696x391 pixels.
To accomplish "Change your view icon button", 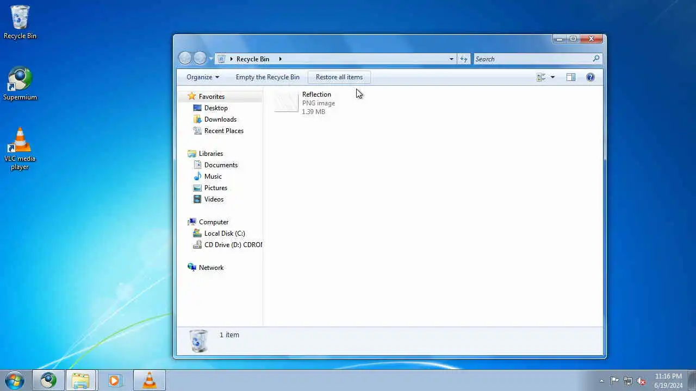I will (x=541, y=77).
